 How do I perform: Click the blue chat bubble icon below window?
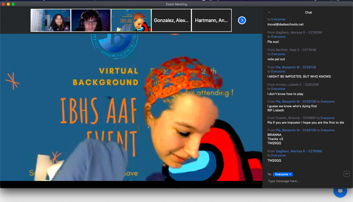click(340, 191)
